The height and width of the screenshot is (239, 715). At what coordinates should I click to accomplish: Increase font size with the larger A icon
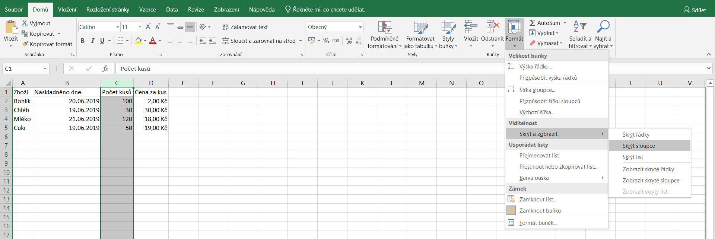click(148, 27)
